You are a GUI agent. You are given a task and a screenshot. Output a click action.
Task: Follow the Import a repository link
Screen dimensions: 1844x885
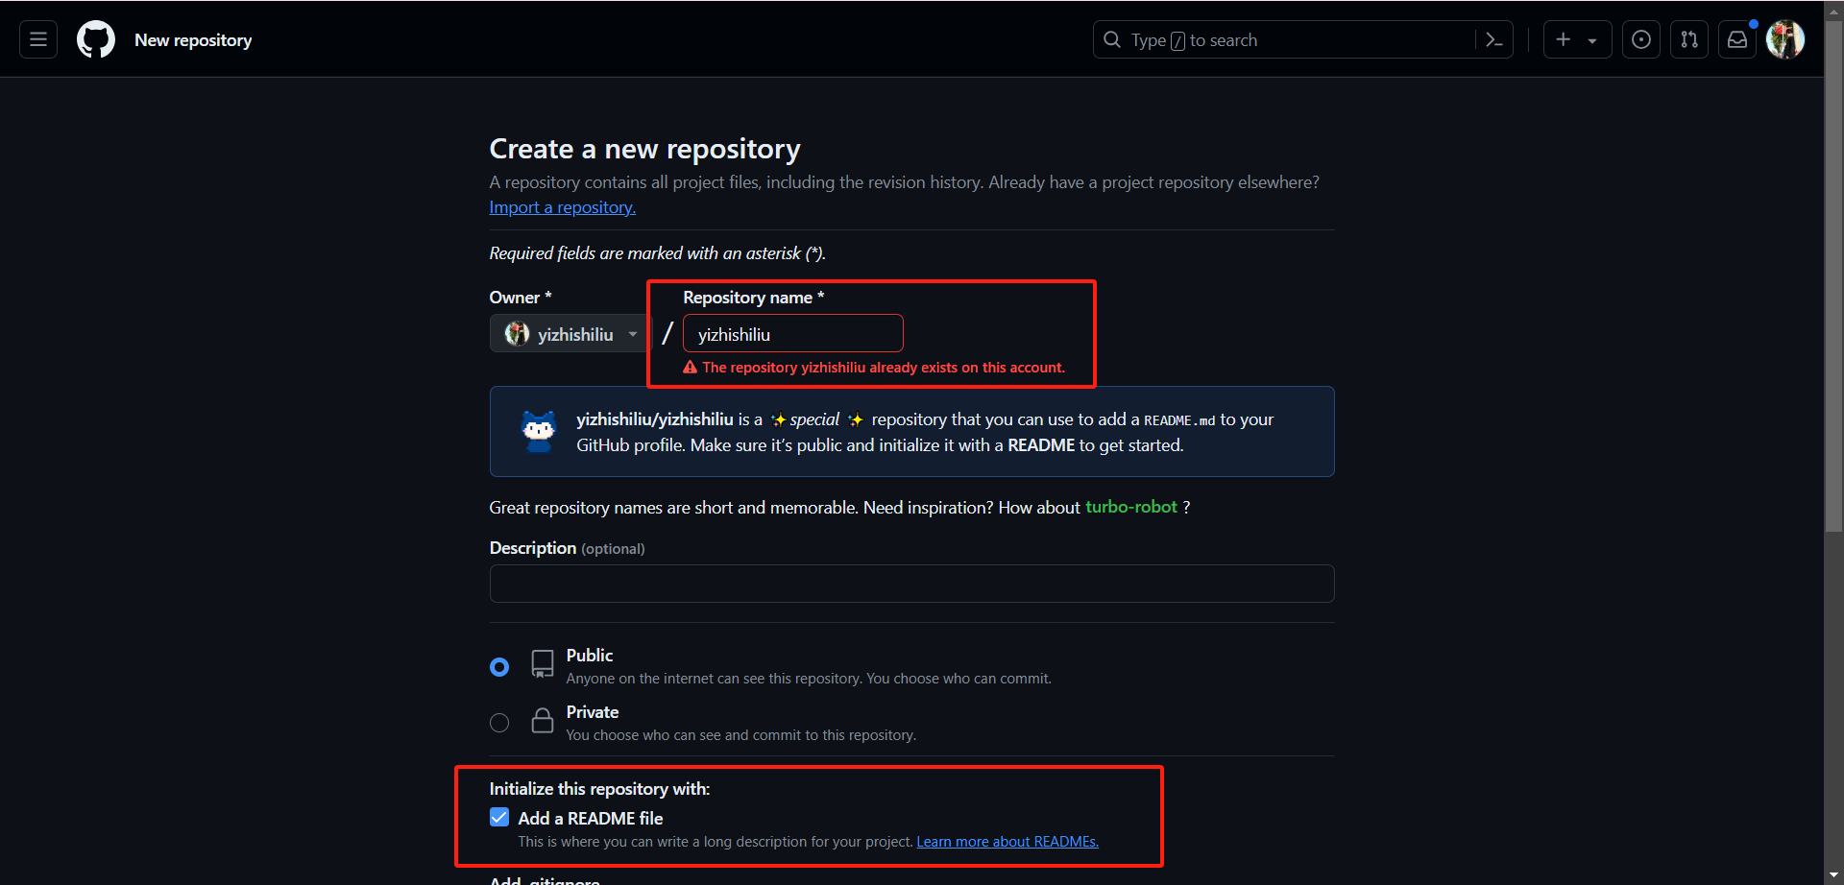click(x=562, y=207)
